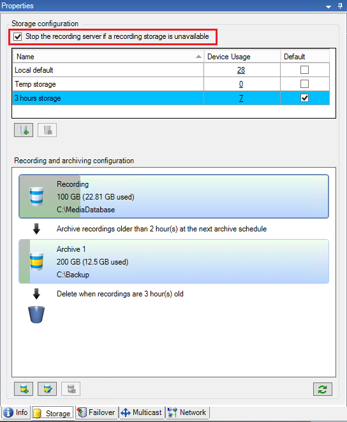The height and width of the screenshot is (422, 347).
Task: Switch to the Failover tab
Action: 96,412
